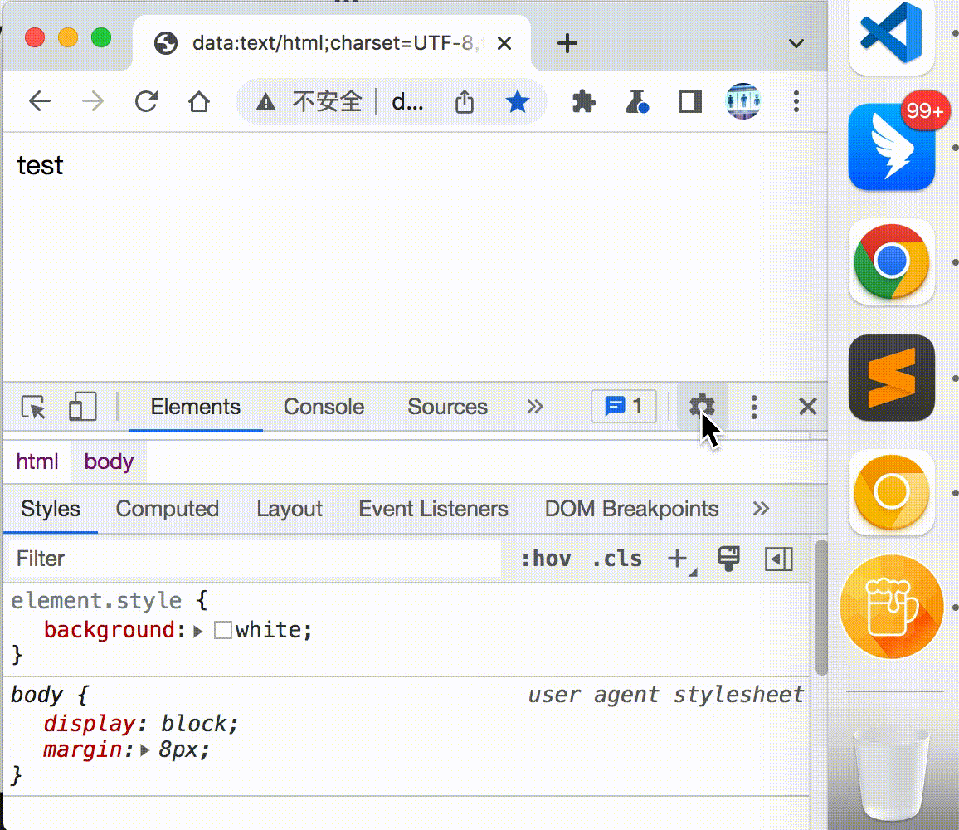
Task: Share this page from address bar
Action: (465, 101)
